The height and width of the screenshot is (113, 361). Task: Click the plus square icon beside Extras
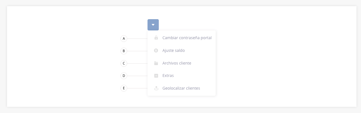click(x=156, y=76)
